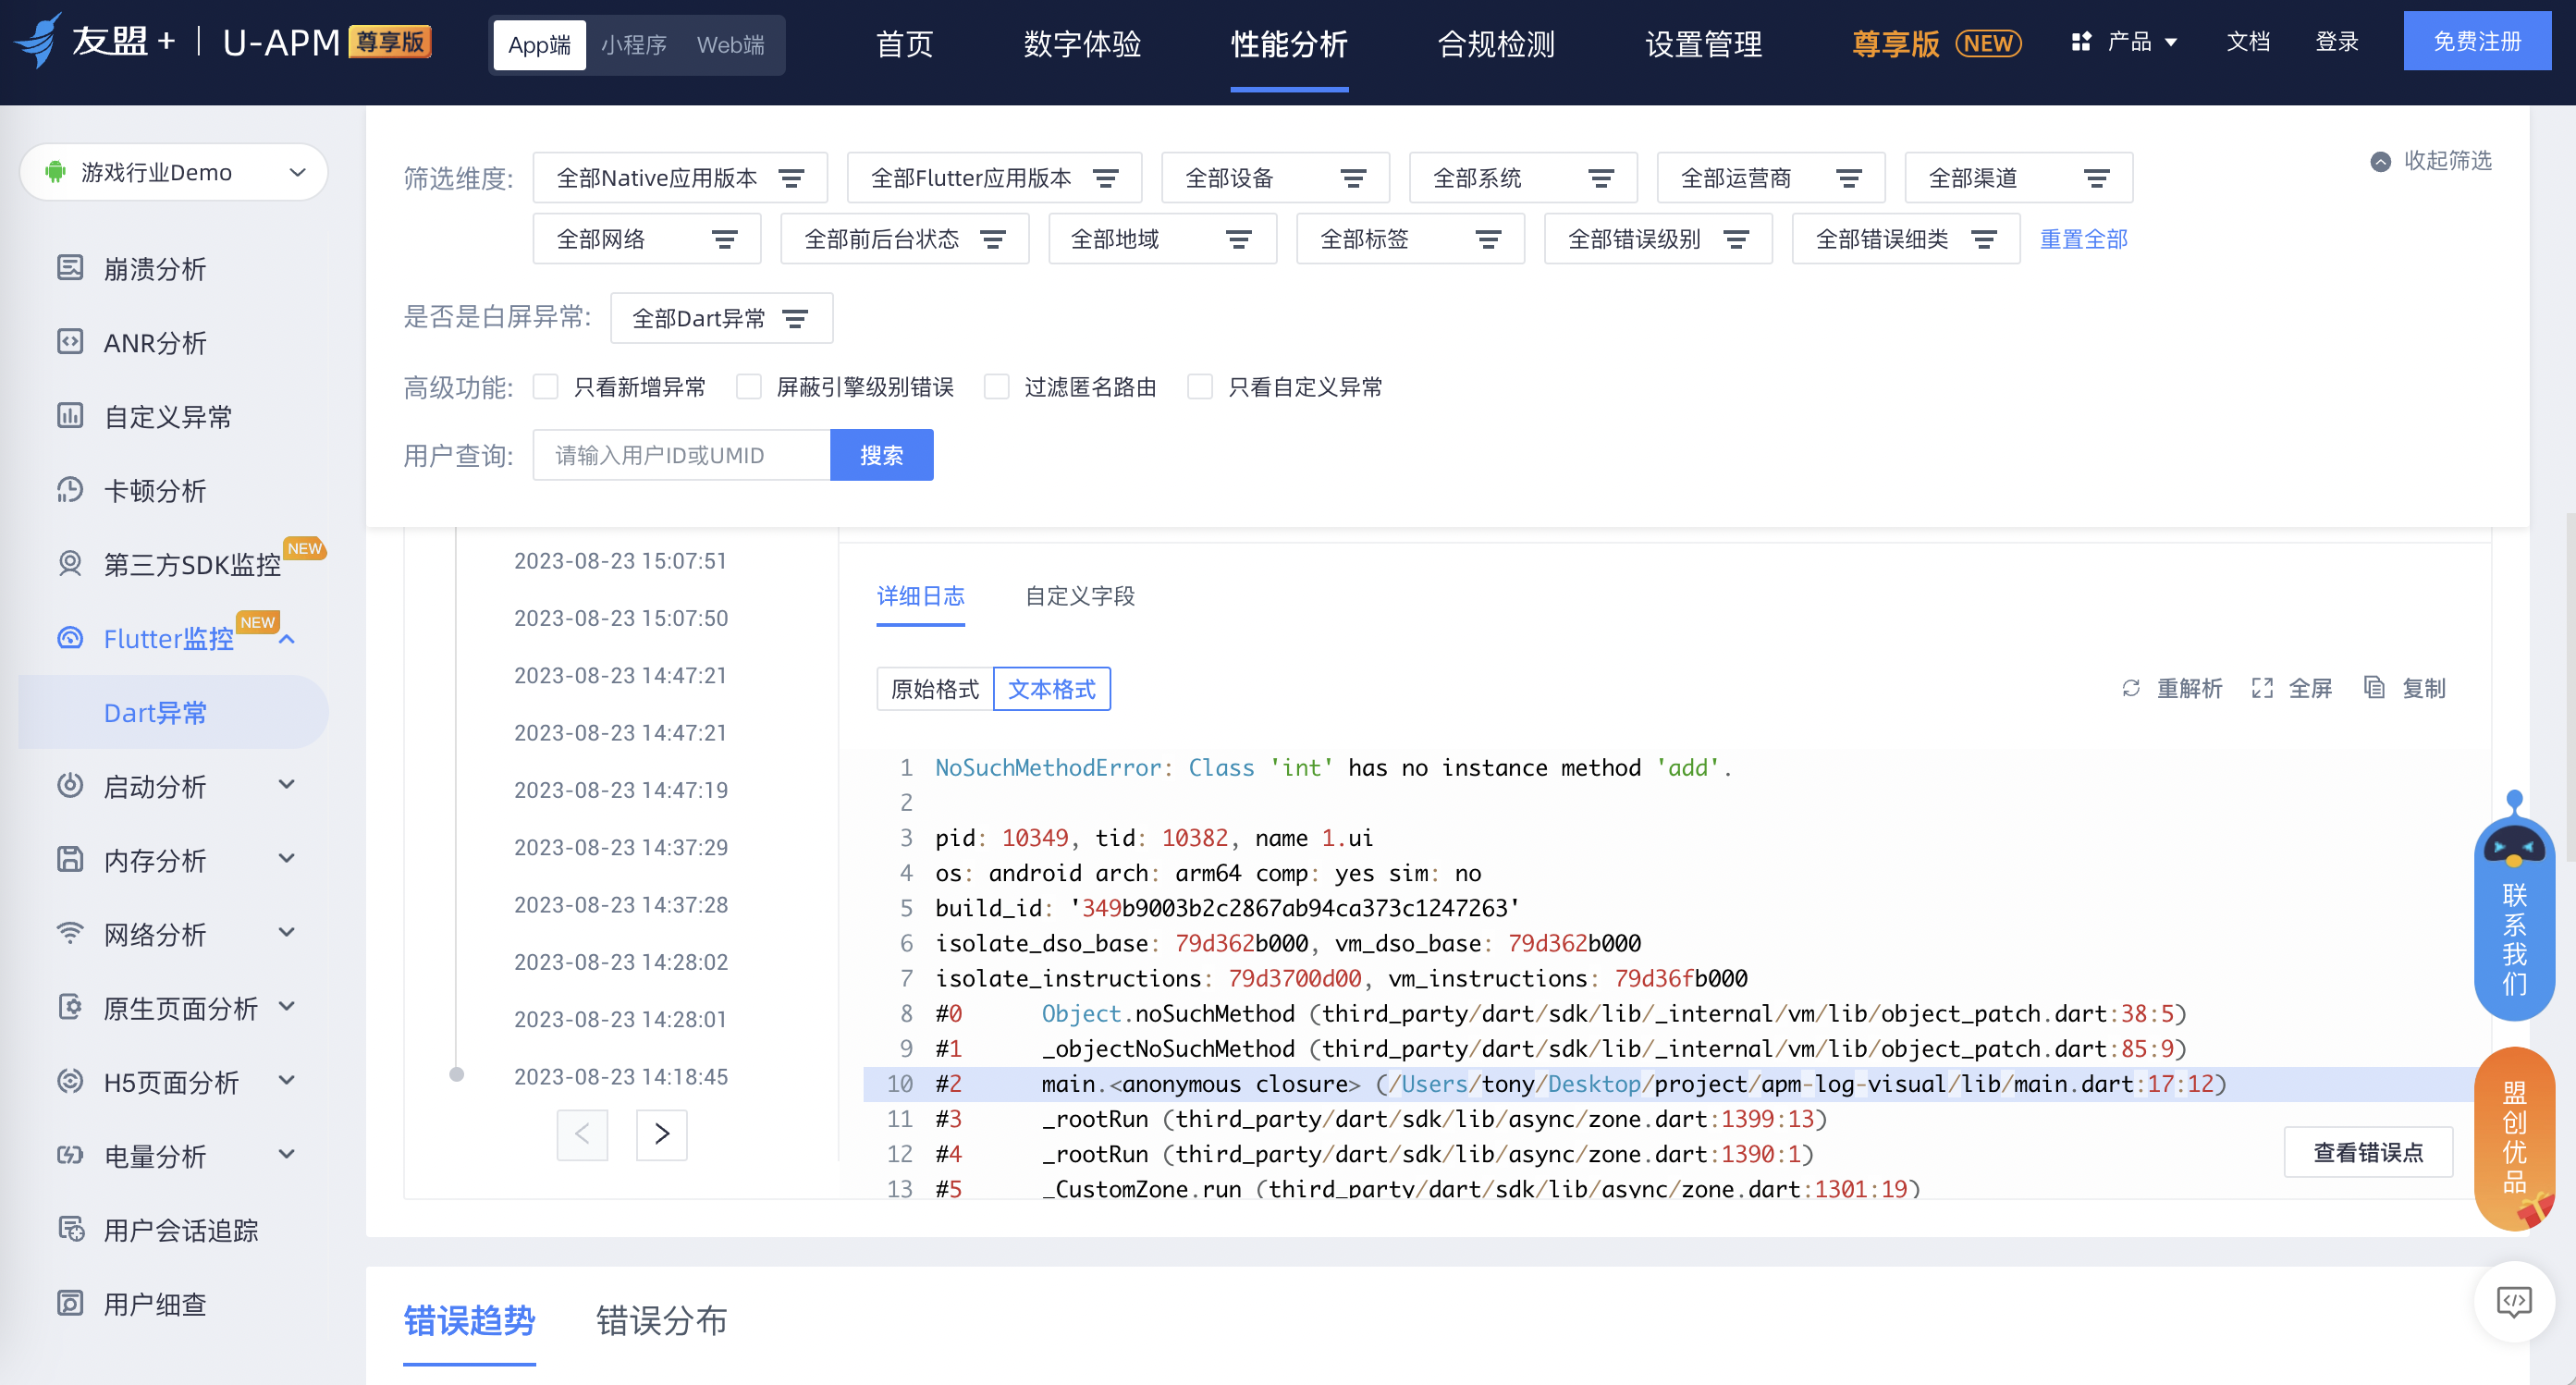2576x1385 pixels.
Task: Click the ANR分析 sidebar icon
Action: (70, 341)
